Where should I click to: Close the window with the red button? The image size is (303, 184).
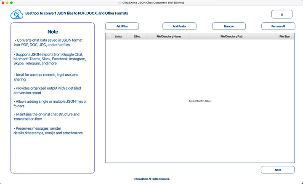pyautogui.click(x=3, y=3)
